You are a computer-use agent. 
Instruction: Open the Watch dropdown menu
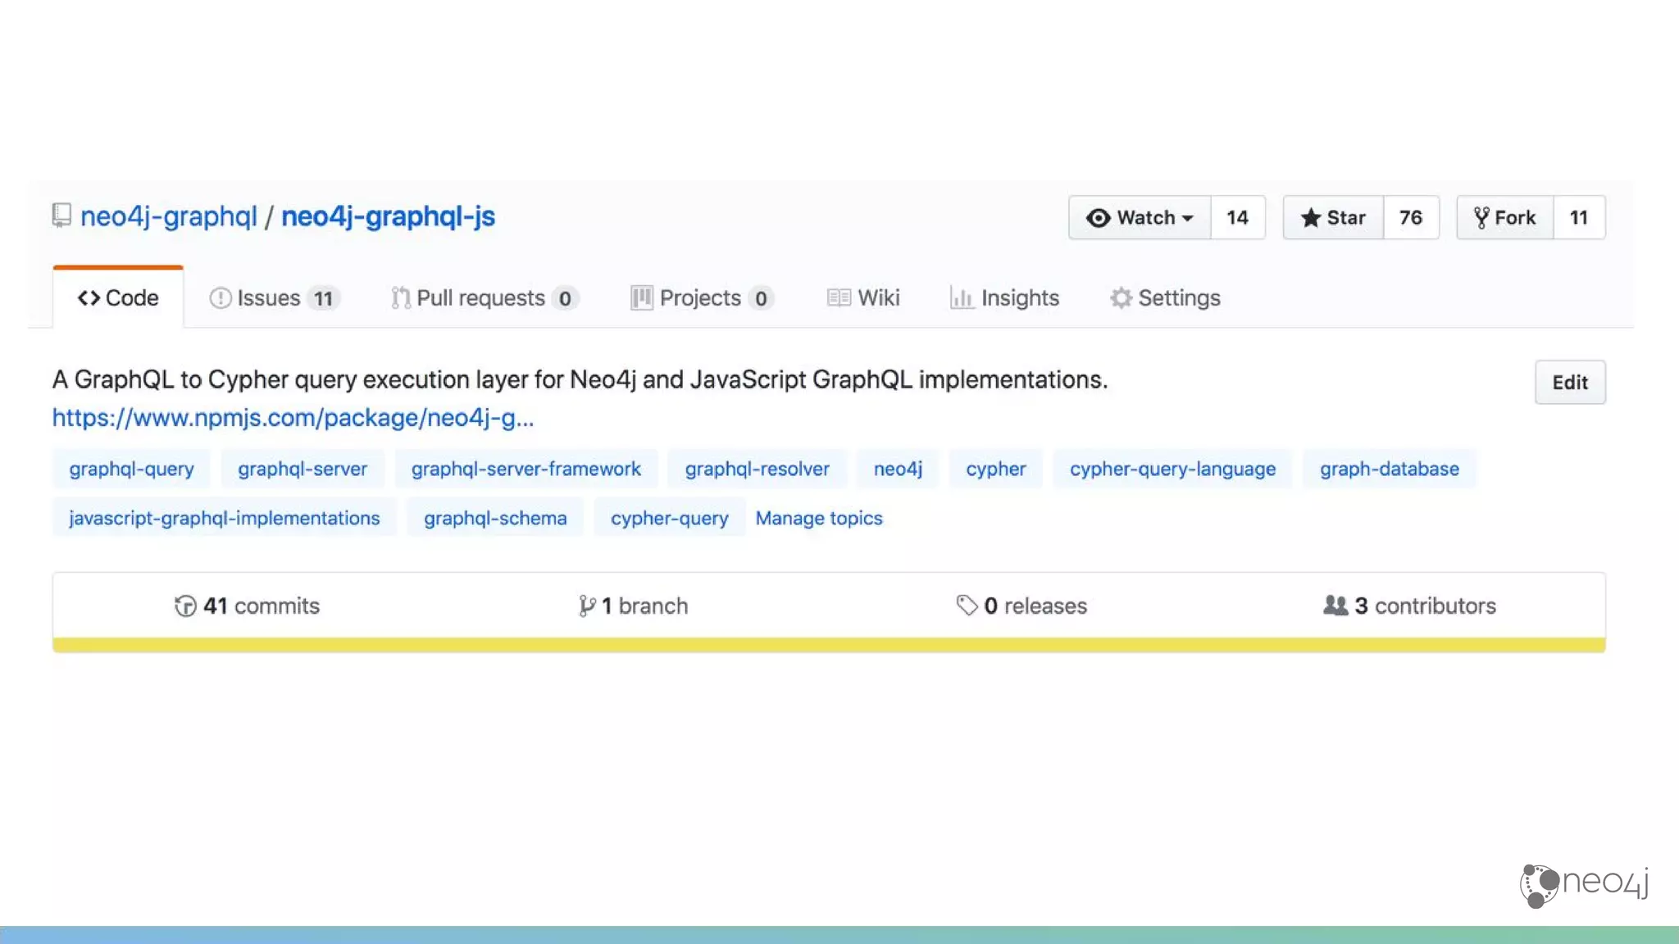(1140, 218)
